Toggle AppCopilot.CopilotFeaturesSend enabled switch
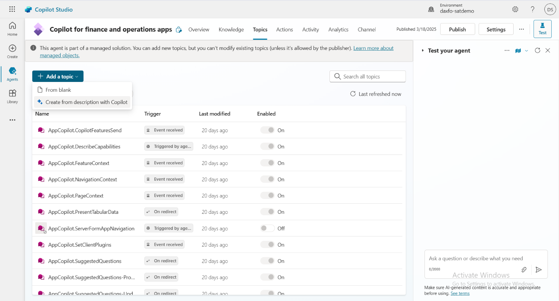Image resolution: width=559 pixels, height=301 pixels. tap(267, 130)
